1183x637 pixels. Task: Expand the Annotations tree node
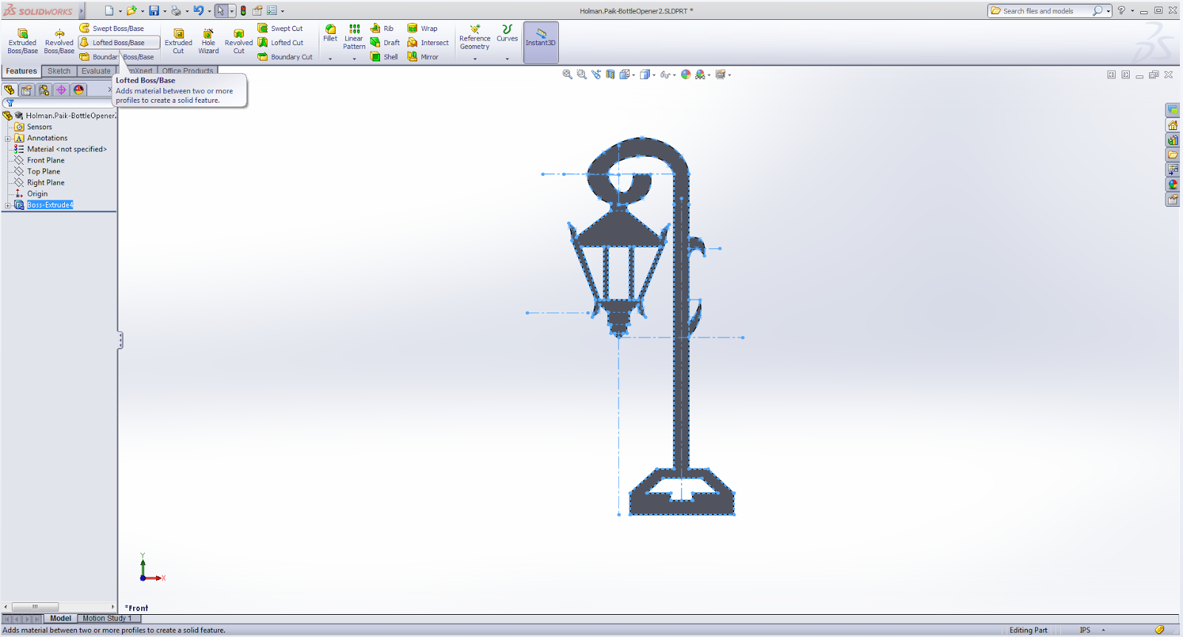(7, 138)
